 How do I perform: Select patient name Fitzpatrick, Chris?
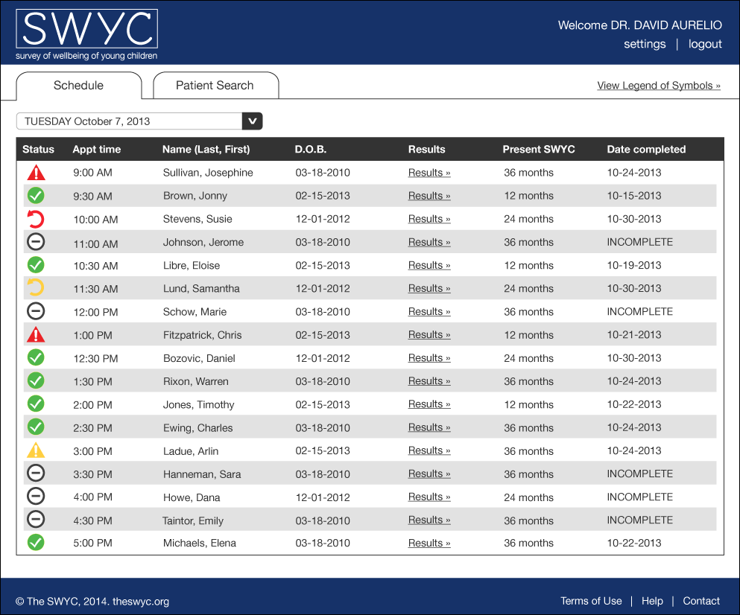pyautogui.click(x=203, y=335)
